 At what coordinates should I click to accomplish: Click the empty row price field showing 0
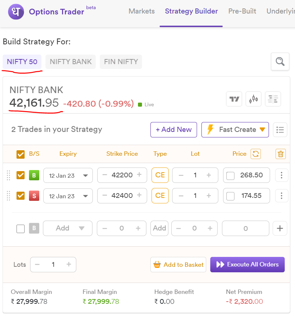click(245, 228)
